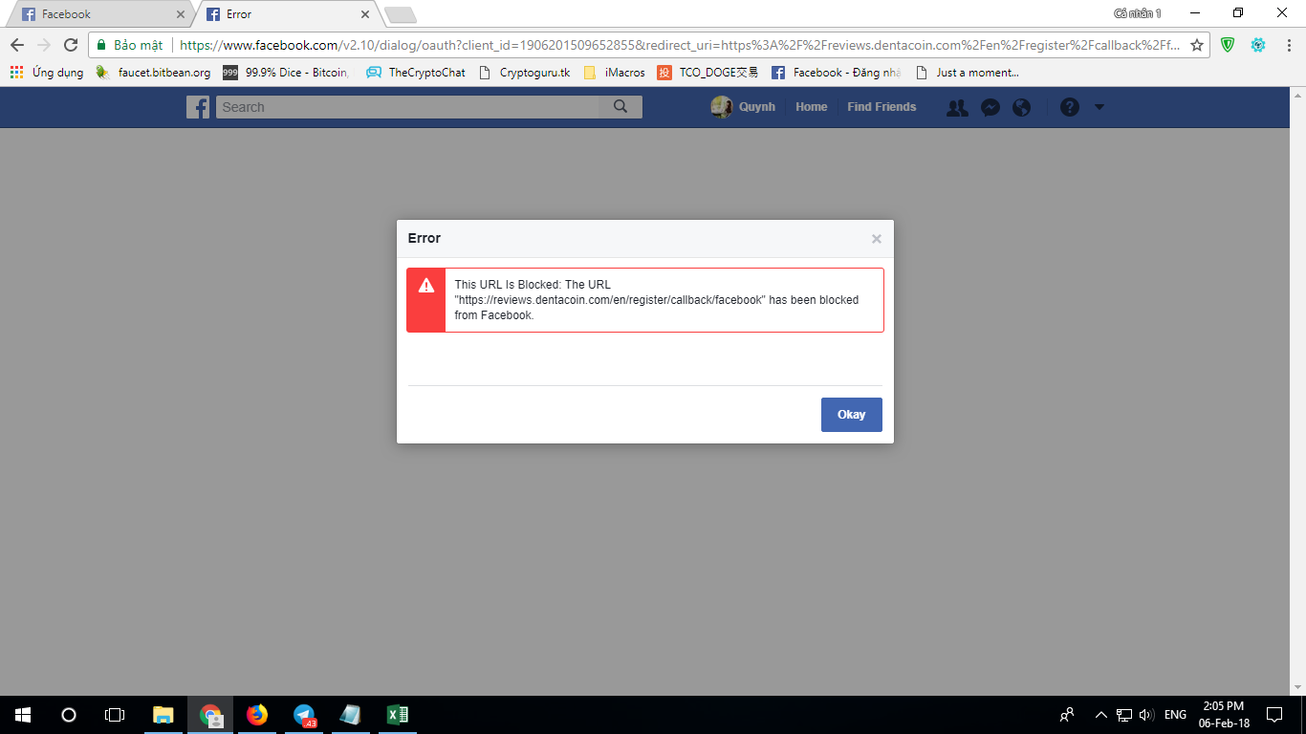
Task: Open Messenger messages icon
Action: [990, 108]
